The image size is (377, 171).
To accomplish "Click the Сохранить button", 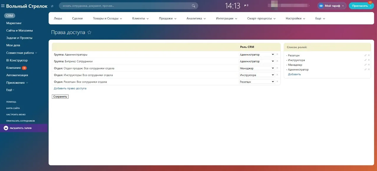I will point(60,96).
